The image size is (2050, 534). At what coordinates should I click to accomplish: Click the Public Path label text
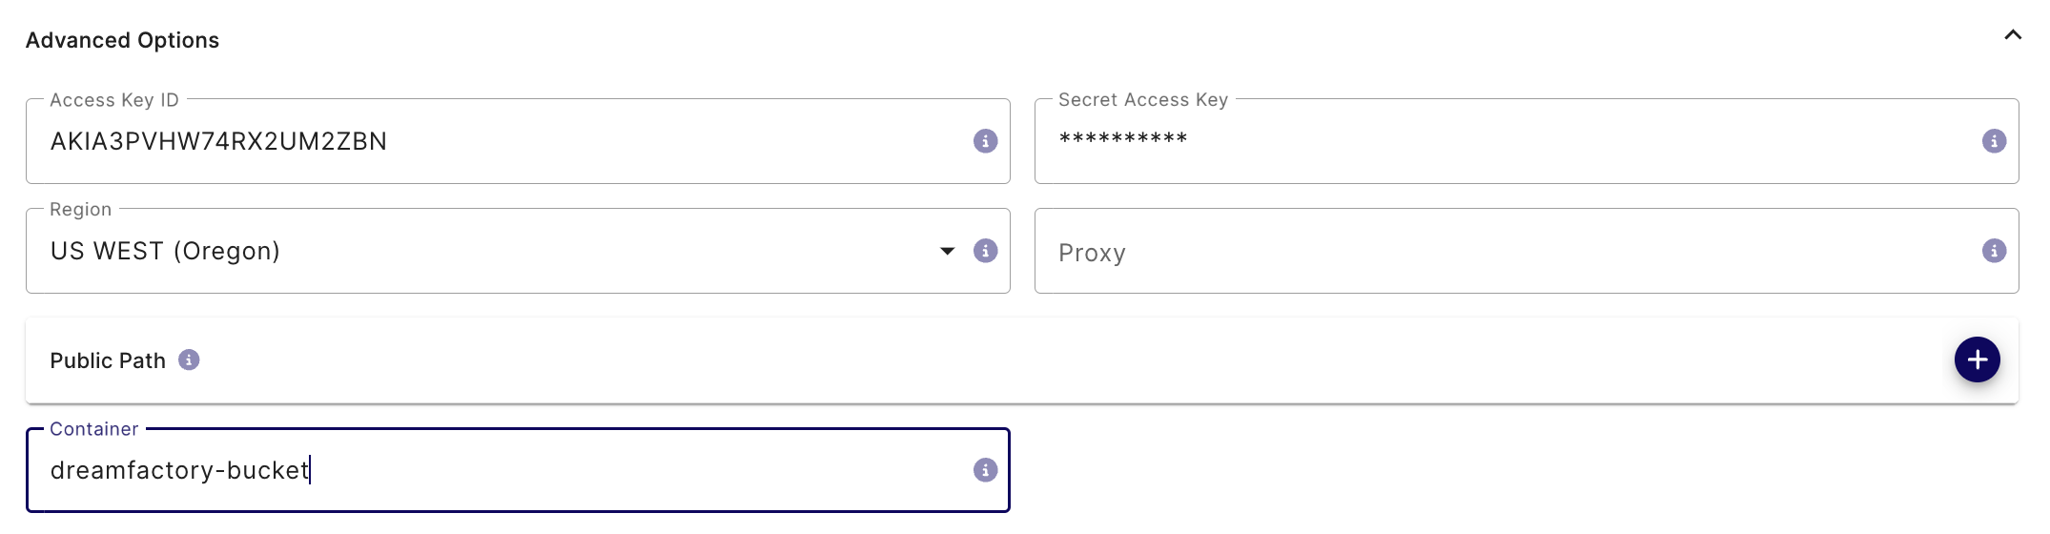108,360
